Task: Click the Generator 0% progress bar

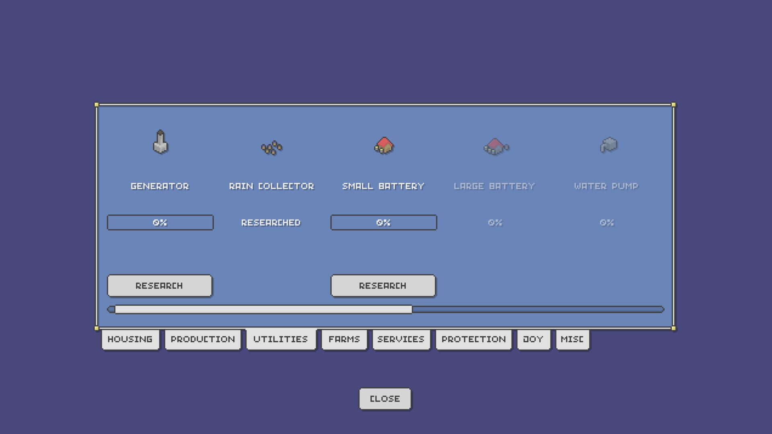Action: pyautogui.click(x=160, y=222)
